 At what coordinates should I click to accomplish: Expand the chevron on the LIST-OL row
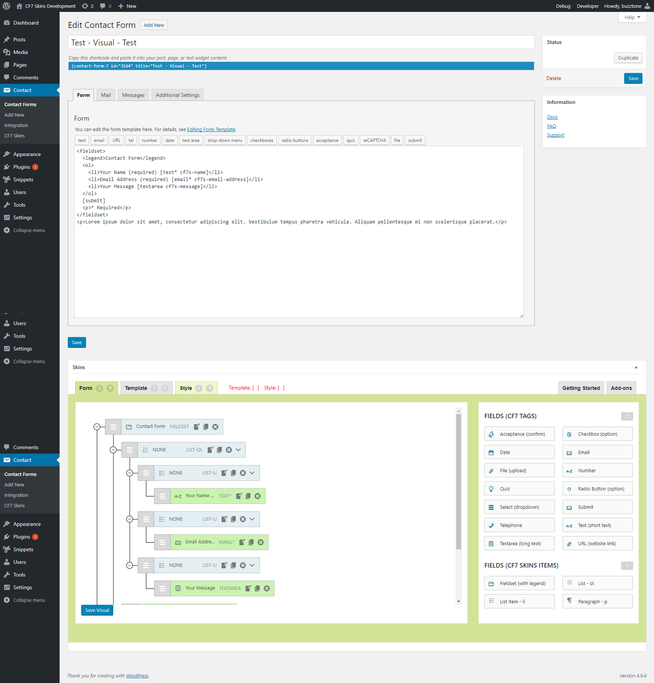[238, 450]
